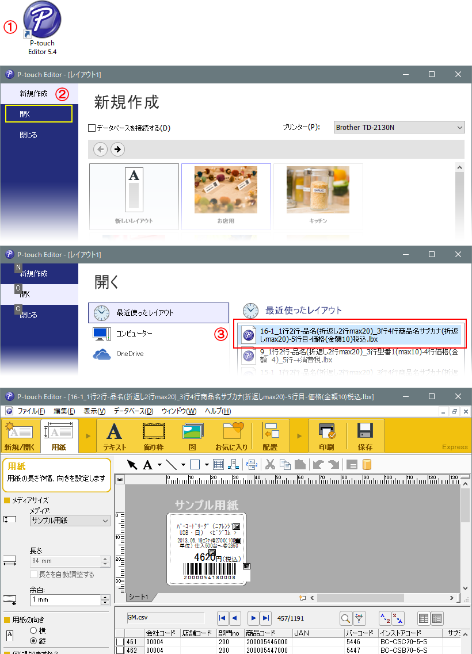Click the database filter funnel icon
Viewport: 472px width, 654px height.
[359, 618]
